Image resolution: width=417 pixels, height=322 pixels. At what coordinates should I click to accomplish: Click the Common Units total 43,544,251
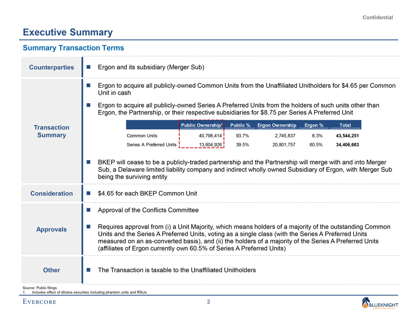pyautogui.click(x=347, y=135)
